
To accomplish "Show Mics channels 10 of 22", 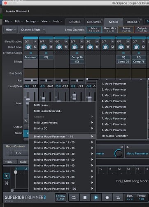I will (94, 30).
